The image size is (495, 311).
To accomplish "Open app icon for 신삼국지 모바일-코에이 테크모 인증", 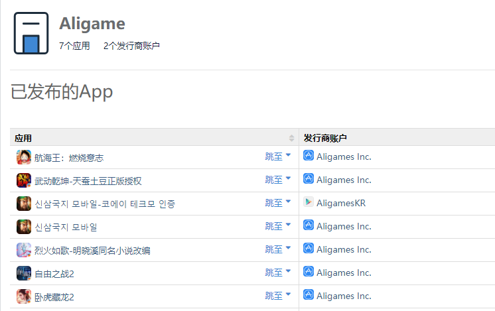I will pyautogui.click(x=24, y=204).
